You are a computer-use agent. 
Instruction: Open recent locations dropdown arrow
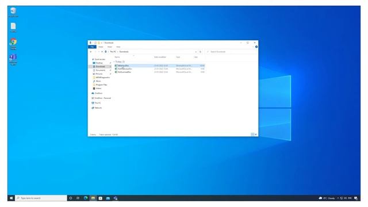(99, 52)
